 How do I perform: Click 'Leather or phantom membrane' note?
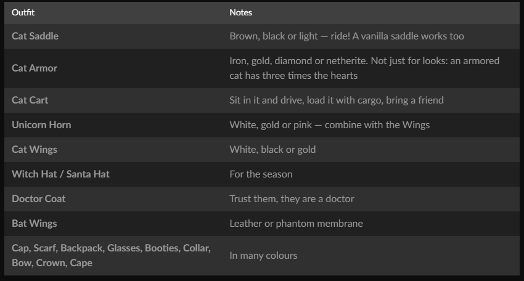pyautogui.click(x=296, y=224)
